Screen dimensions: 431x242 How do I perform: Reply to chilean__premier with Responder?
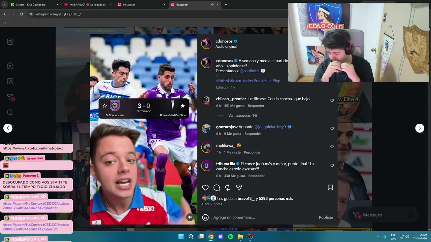point(256,106)
